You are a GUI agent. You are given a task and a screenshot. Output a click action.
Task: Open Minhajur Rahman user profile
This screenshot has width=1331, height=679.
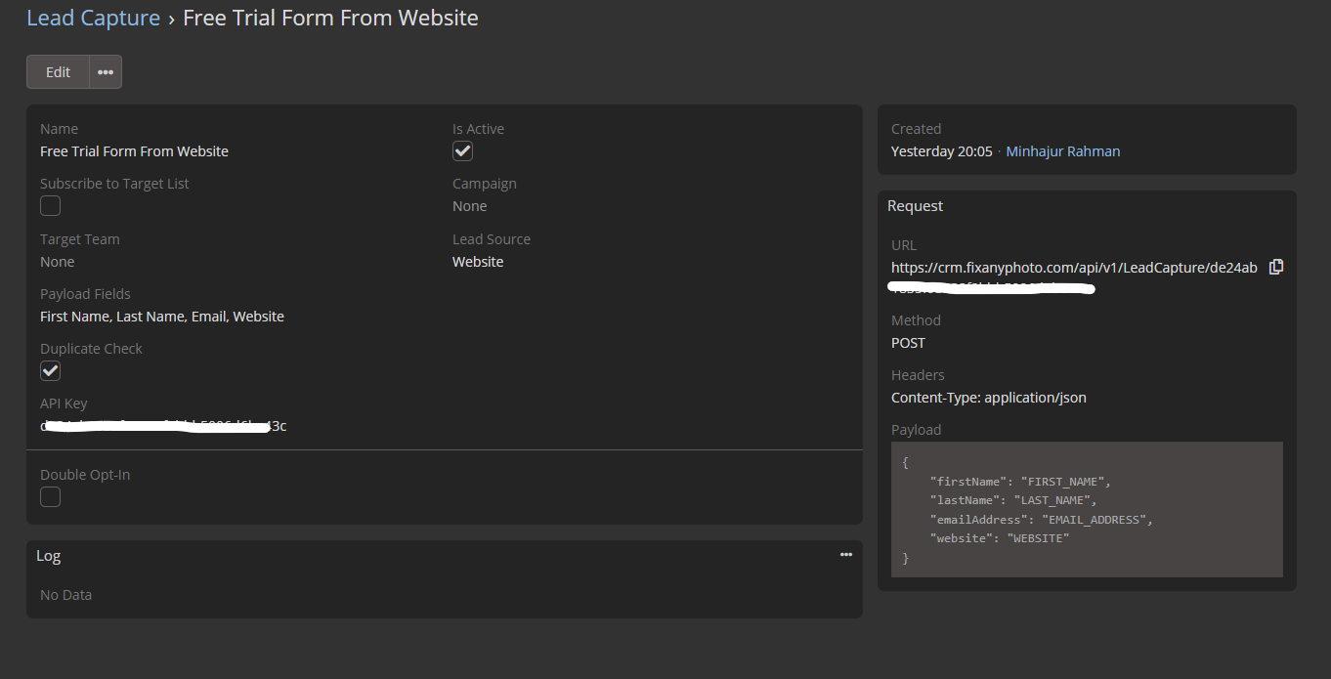point(1062,151)
